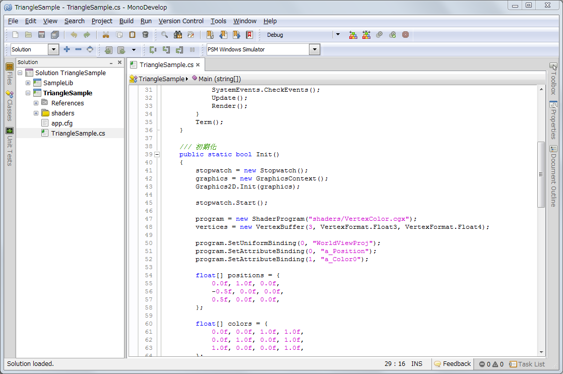The image size is (563, 374).
Task: Click the Find in Files binoculars icon
Action: [177, 35]
